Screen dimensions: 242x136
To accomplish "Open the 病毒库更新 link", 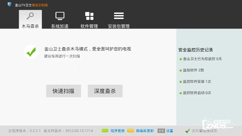I will coord(145,131).
